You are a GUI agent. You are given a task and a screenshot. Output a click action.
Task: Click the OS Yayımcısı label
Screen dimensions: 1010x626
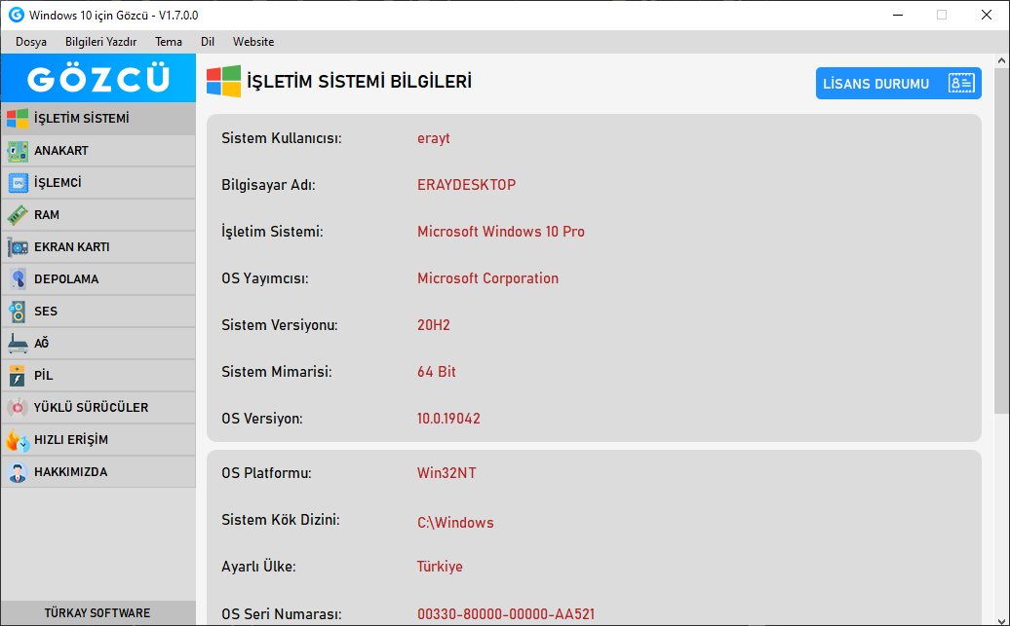[265, 278]
